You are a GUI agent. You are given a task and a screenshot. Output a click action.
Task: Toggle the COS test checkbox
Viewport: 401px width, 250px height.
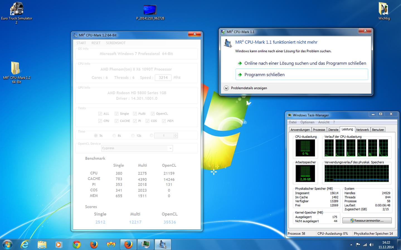point(147,121)
